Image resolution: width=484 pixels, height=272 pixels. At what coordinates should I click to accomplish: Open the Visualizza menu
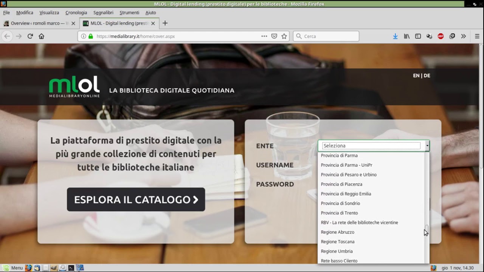(49, 12)
